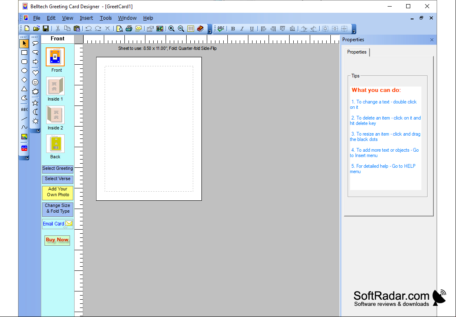Screen dimensions: 456x317
Task: Select the five-point star shape
Action: pyautogui.click(x=35, y=103)
